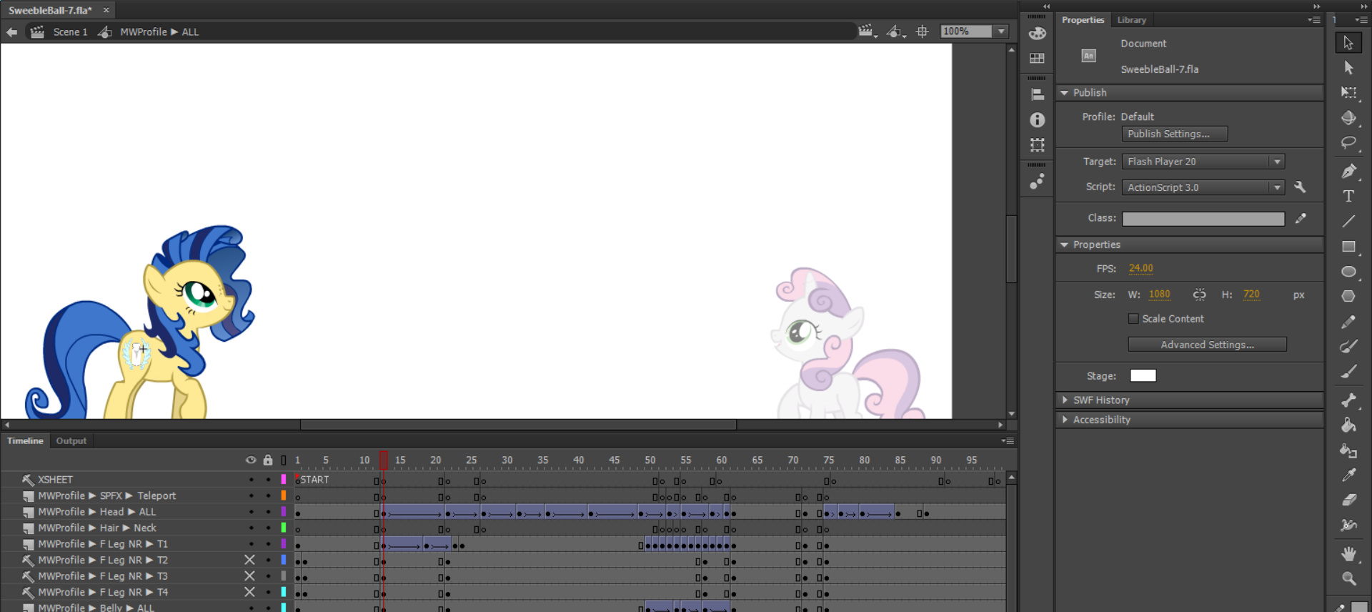Toggle lock all layers padlock icon
The image size is (1372, 612).
click(268, 460)
